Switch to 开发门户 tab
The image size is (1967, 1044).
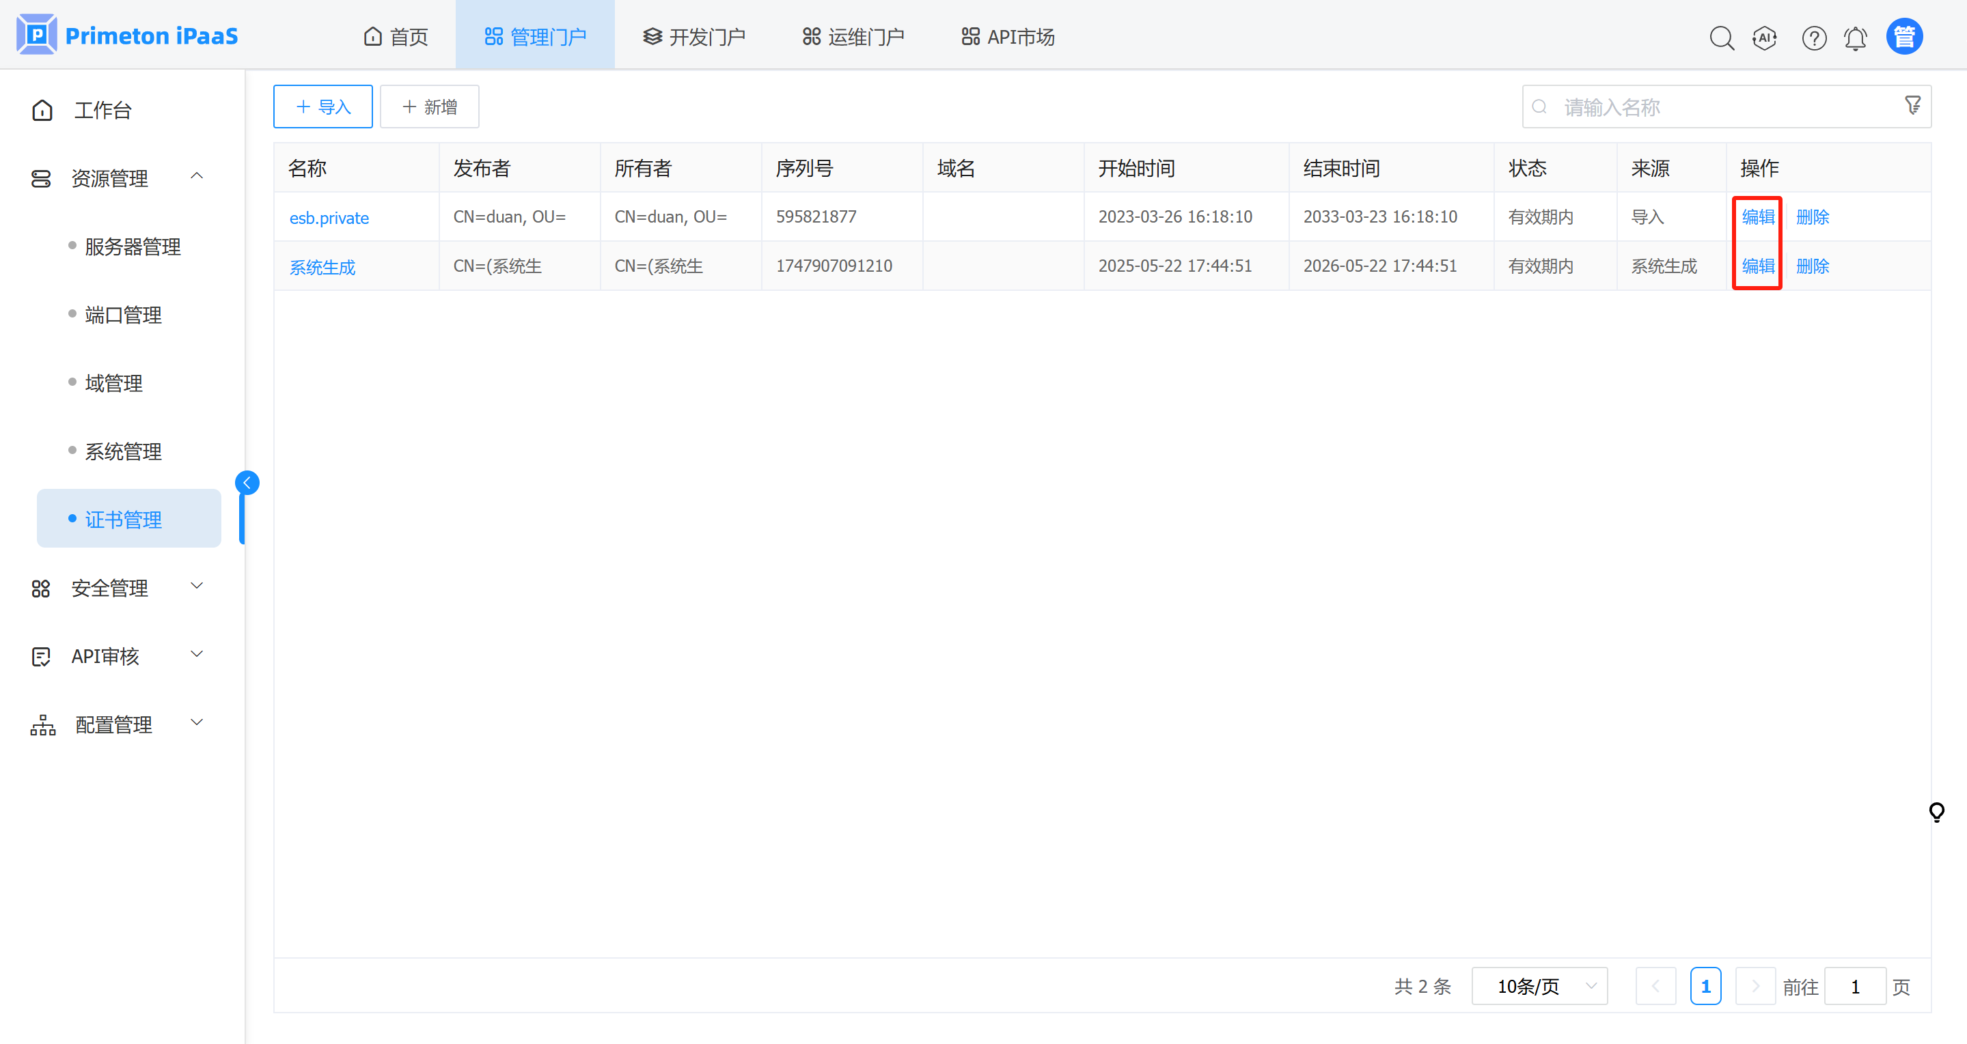pyautogui.click(x=694, y=37)
